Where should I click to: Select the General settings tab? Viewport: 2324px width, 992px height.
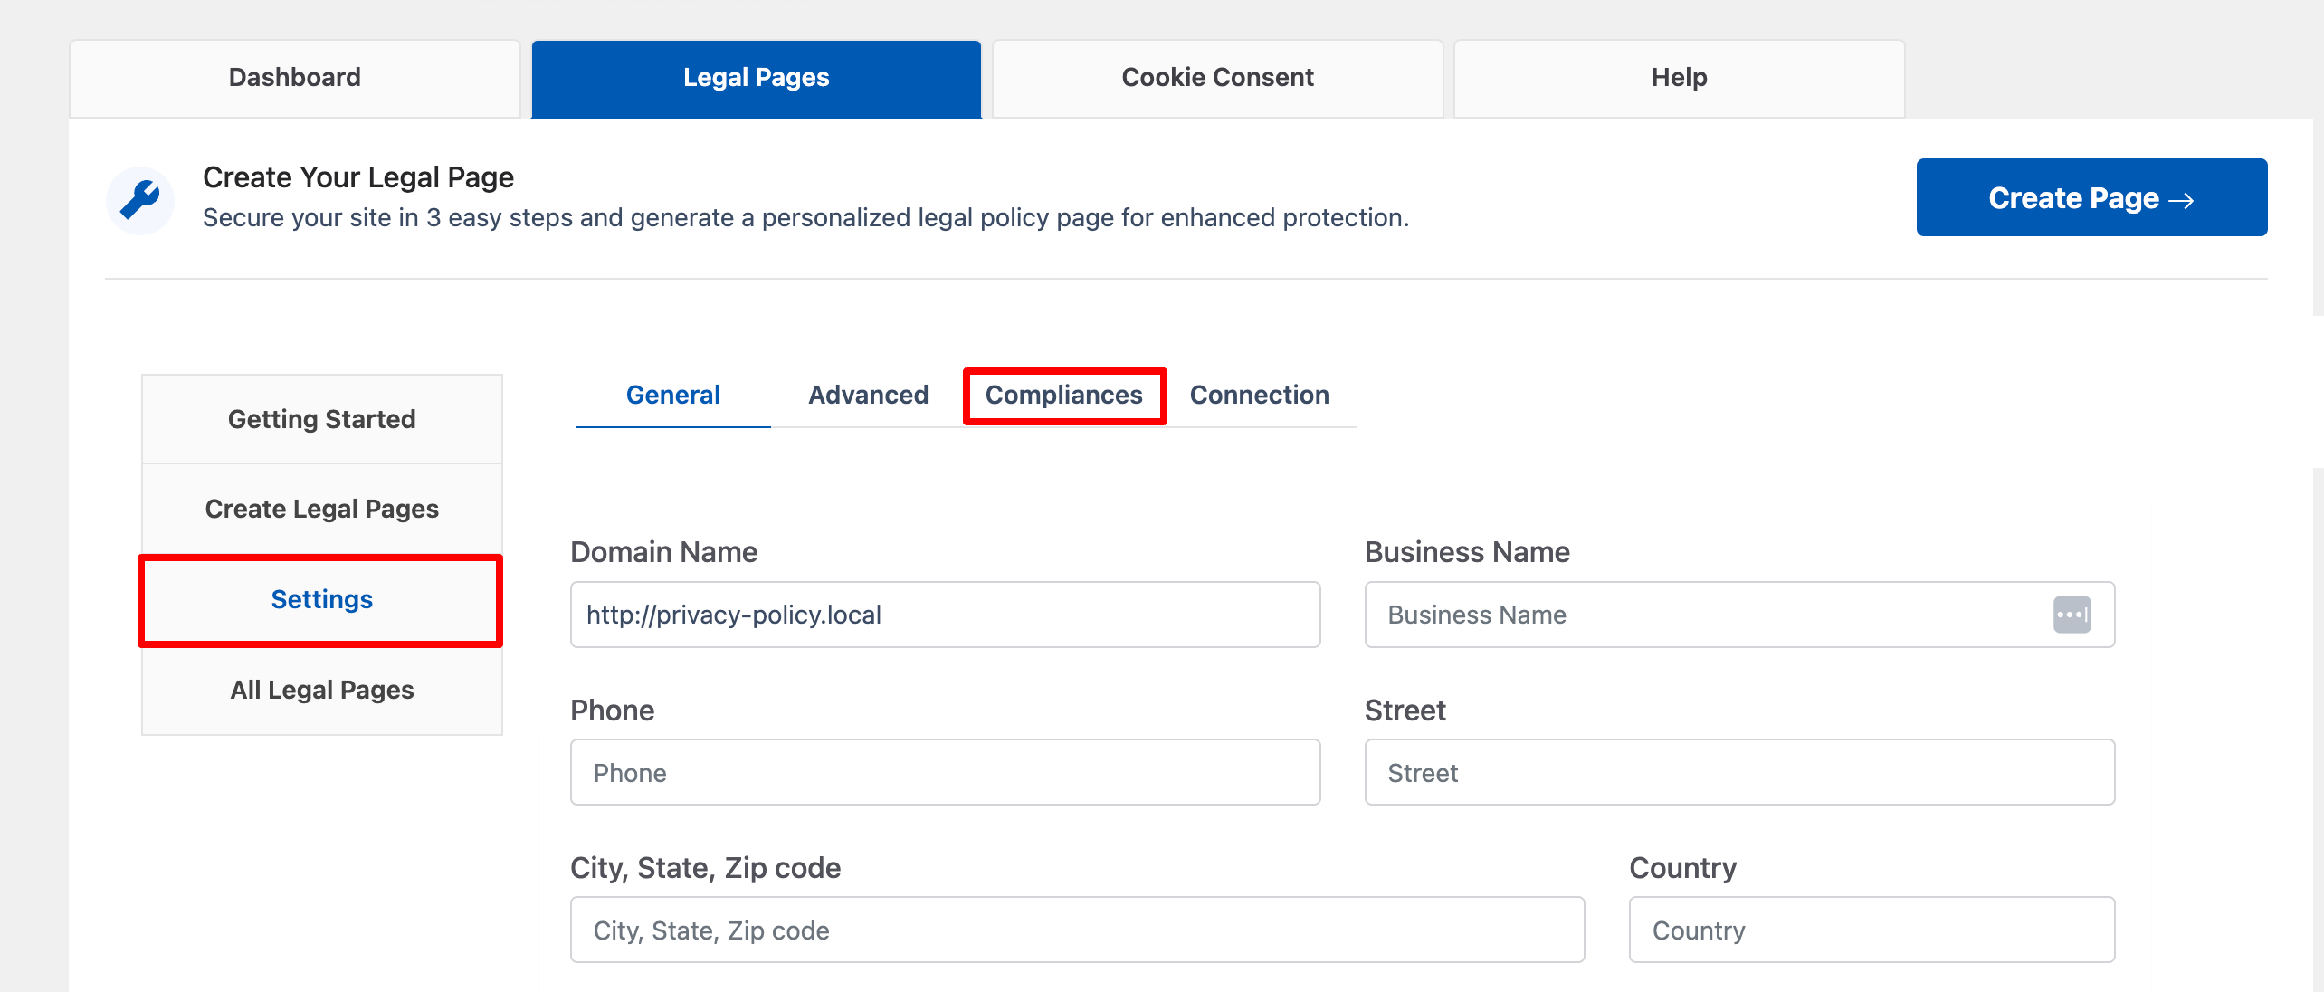click(672, 395)
